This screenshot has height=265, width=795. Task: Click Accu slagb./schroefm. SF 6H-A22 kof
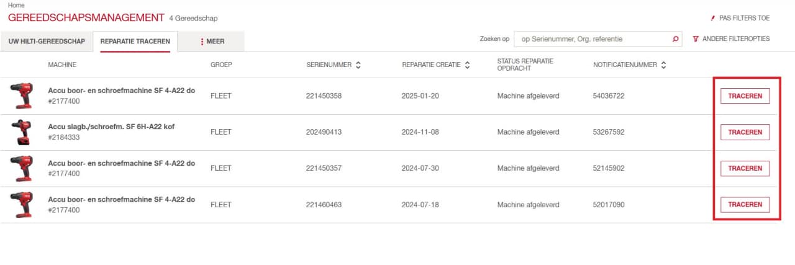[x=111, y=127]
